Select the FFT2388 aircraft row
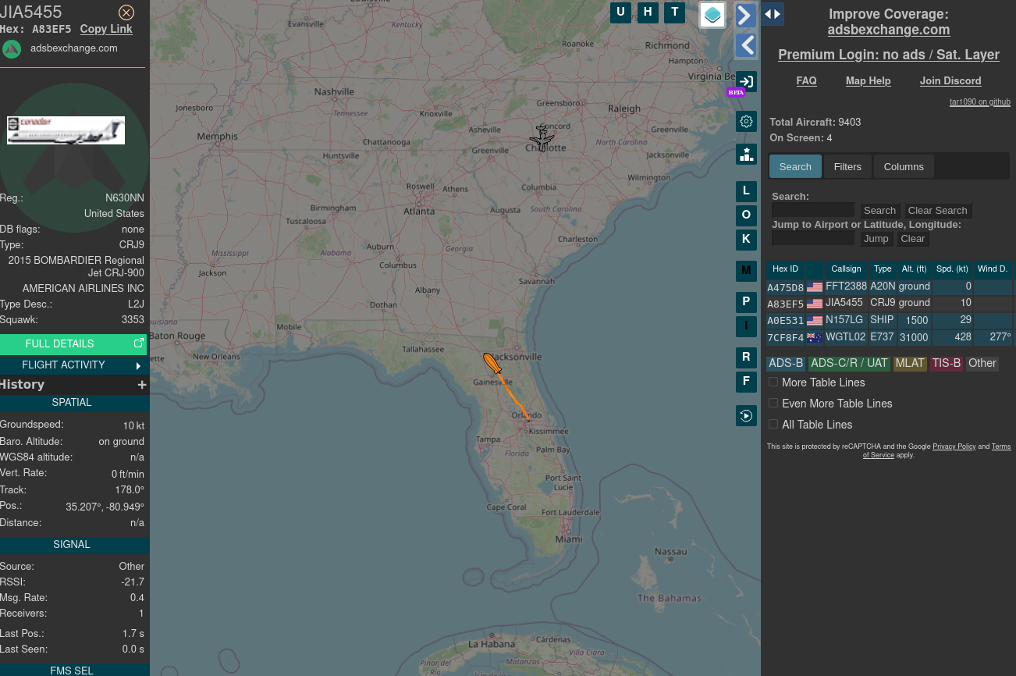This screenshot has width=1016, height=676. click(x=890, y=287)
